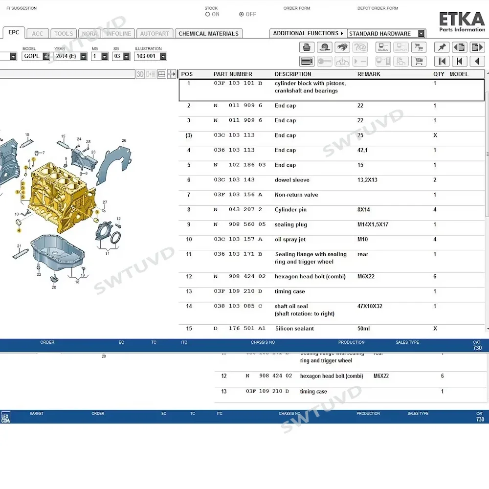
Task: Click the play-dash arrow icon
Action: pos(360,61)
